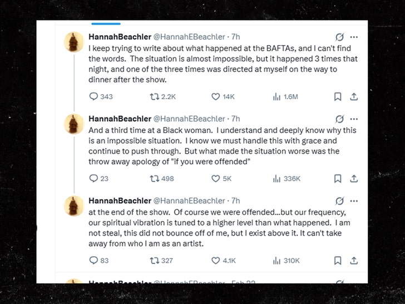Click HannahBeachler's avatar on the first tweet
This screenshot has width=405, height=304.
point(74,42)
